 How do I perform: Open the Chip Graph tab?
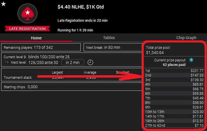coord(186,38)
